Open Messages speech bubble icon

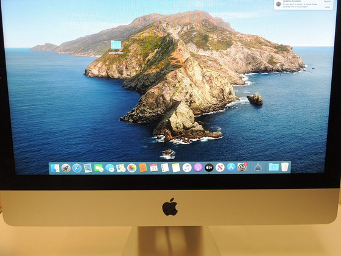point(110,168)
